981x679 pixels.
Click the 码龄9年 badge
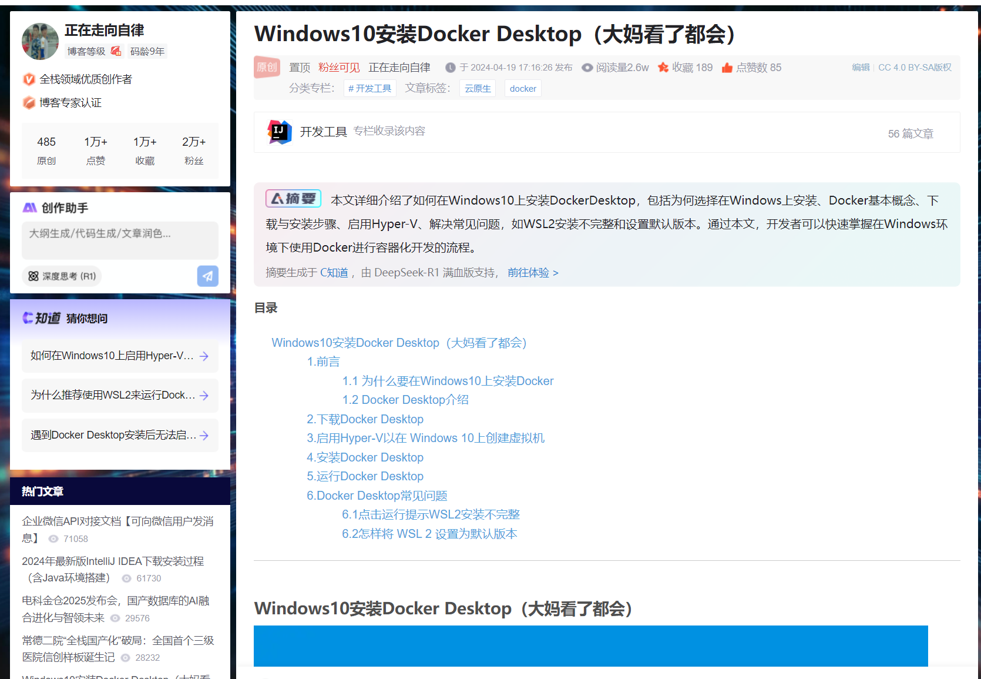[147, 51]
